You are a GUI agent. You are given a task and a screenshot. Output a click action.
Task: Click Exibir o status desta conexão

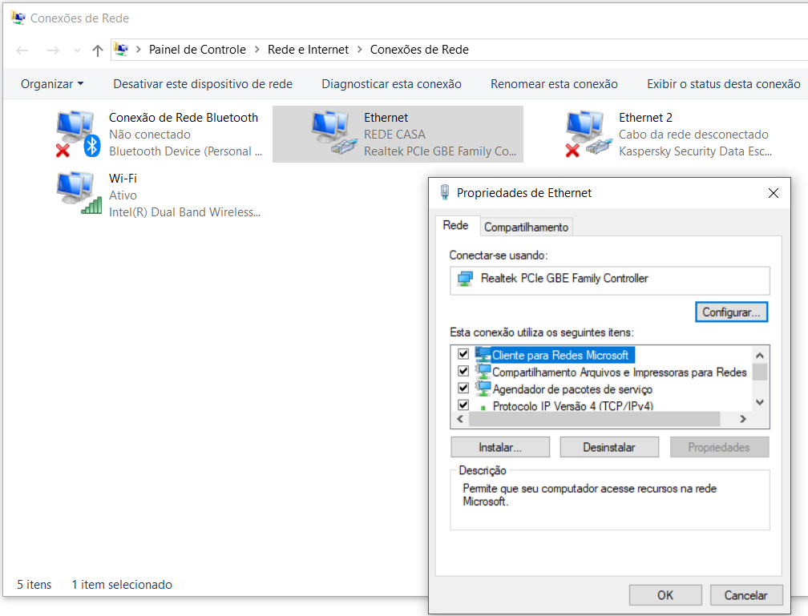724,84
